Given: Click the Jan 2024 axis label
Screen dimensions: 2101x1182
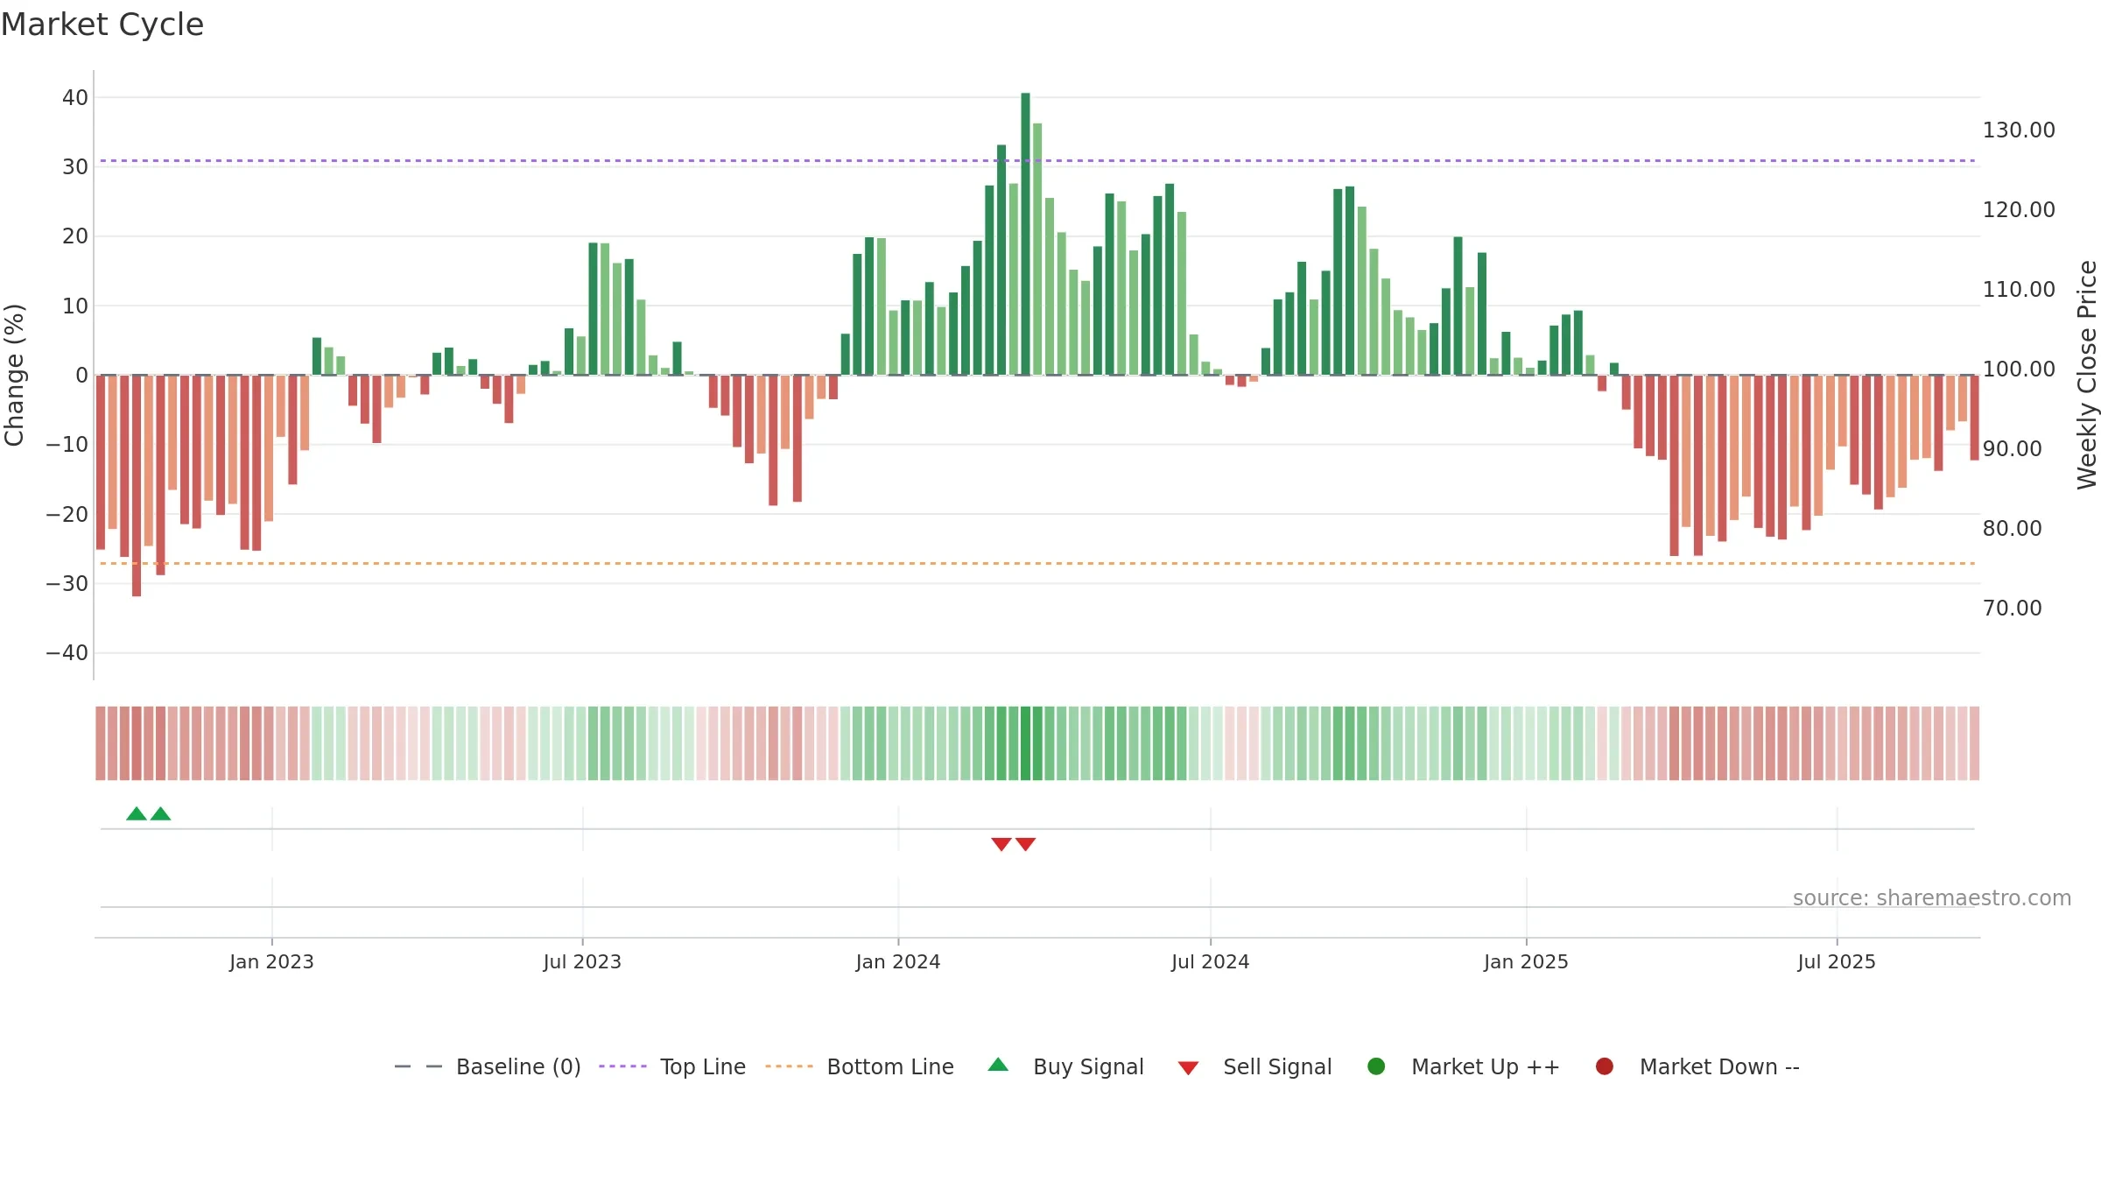Looking at the screenshot, I should pyautogui.click(x=898, y=962).
